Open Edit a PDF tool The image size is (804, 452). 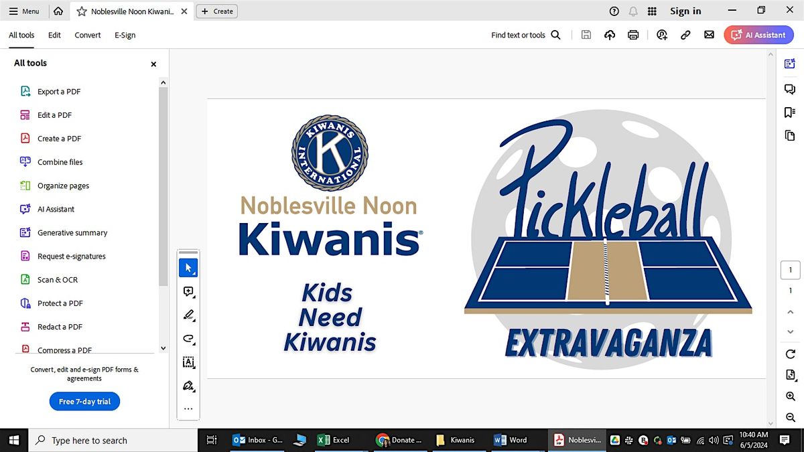tap(55, 115)
